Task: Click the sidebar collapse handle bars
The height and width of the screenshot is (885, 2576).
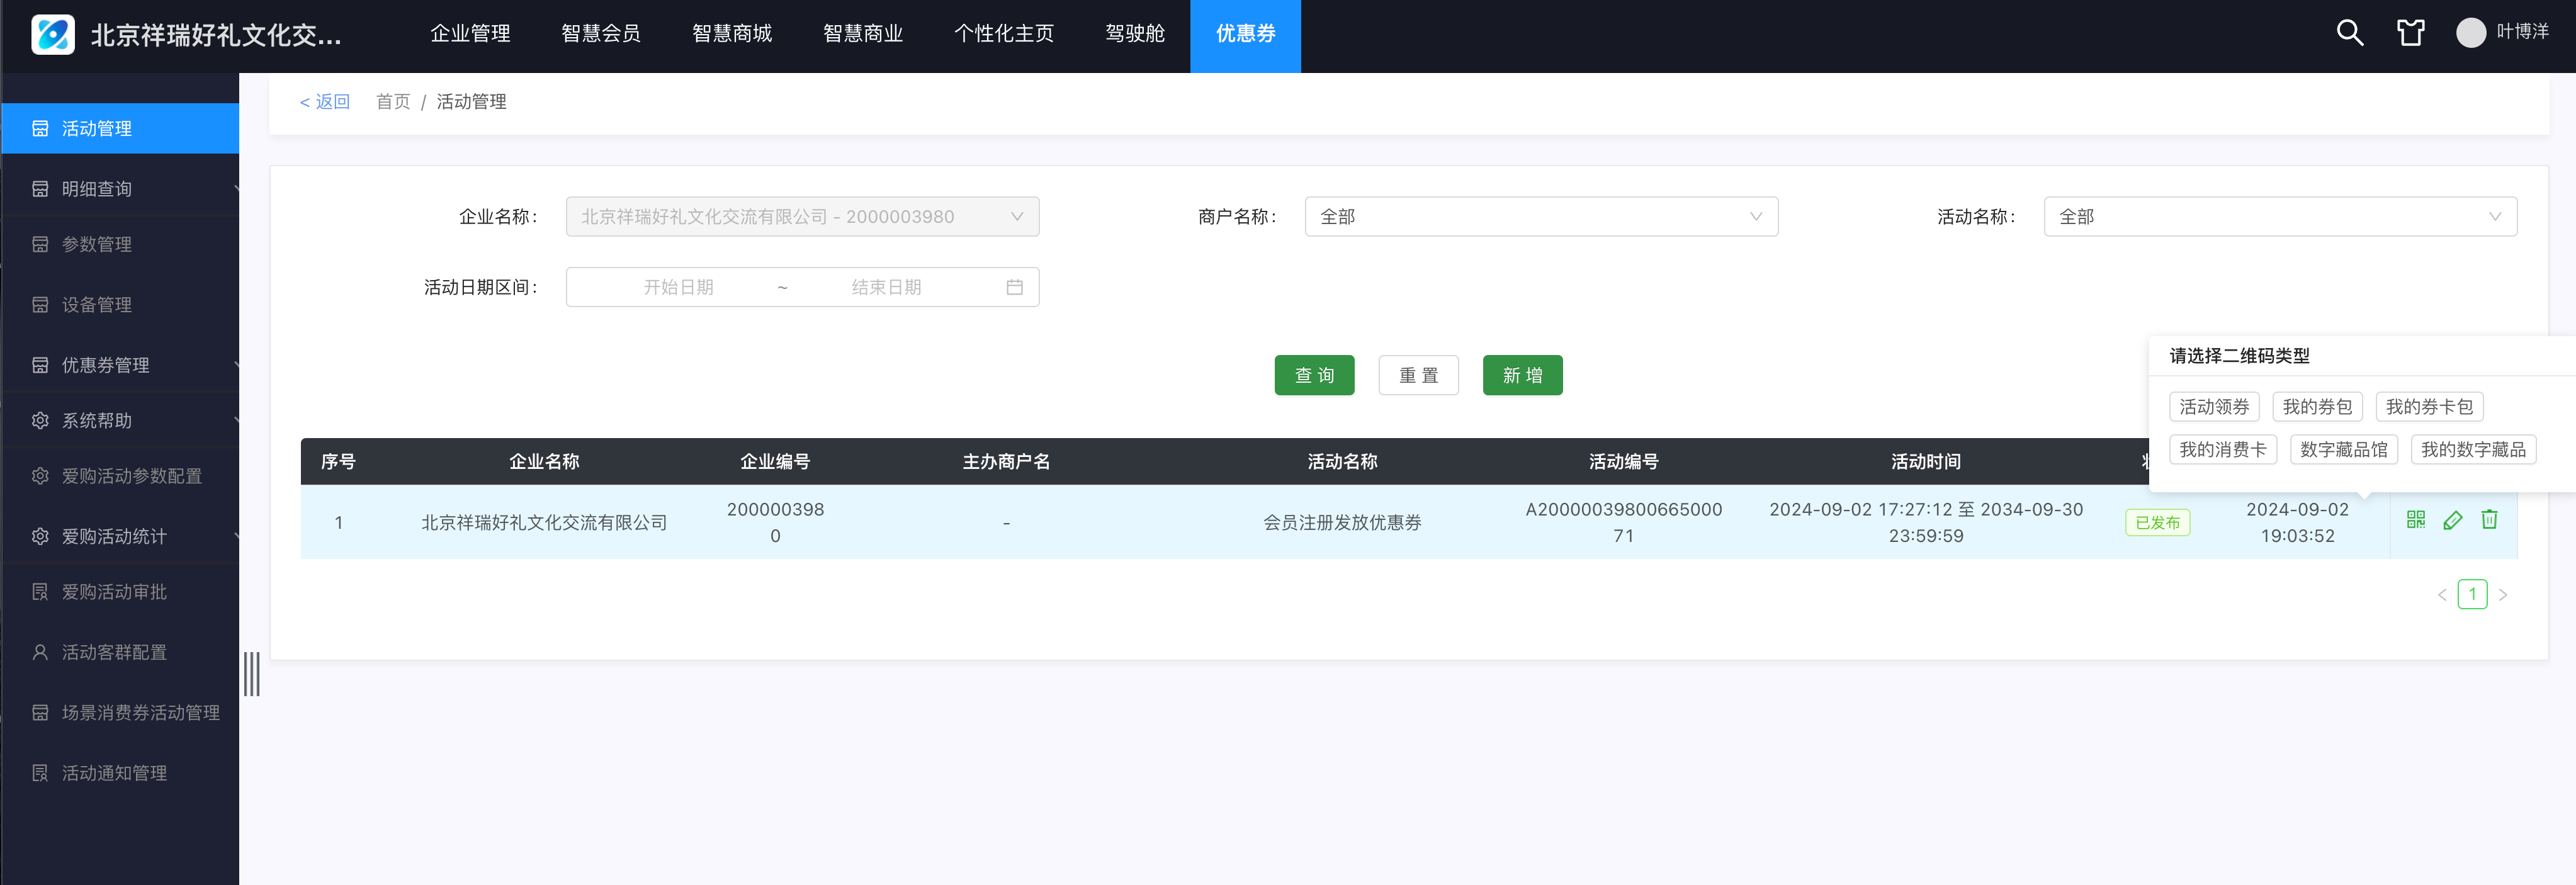Action: pos(252,673)
